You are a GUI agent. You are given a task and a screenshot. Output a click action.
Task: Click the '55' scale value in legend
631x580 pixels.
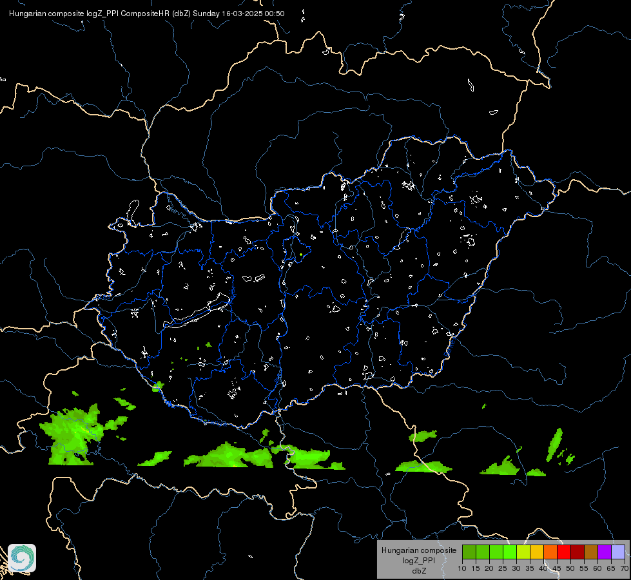point(584,568)
